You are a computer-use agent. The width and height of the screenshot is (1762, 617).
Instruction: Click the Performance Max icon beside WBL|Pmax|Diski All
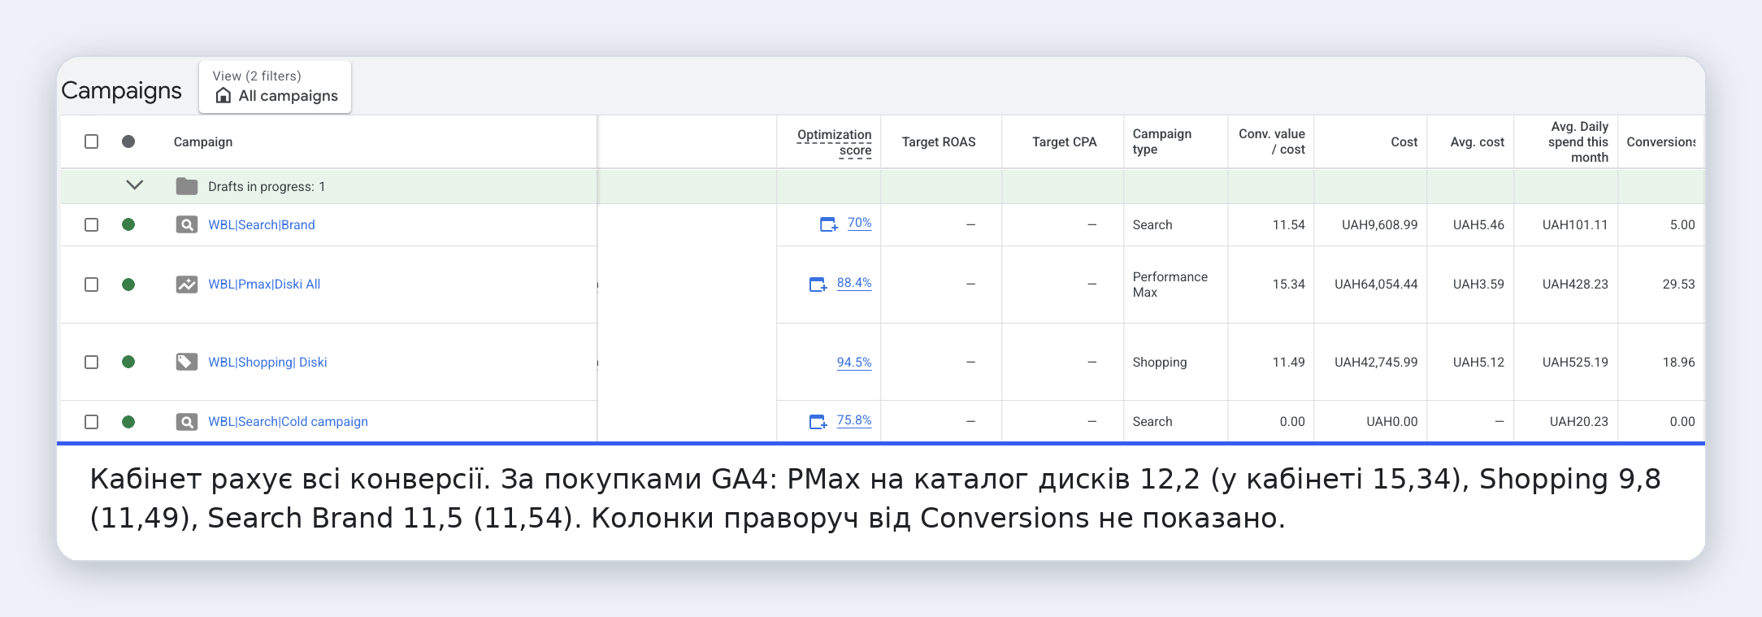[x=187, y=285]
